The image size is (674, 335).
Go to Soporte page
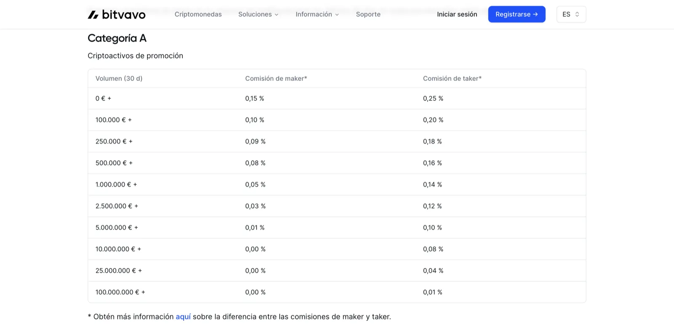click(368, 14)
